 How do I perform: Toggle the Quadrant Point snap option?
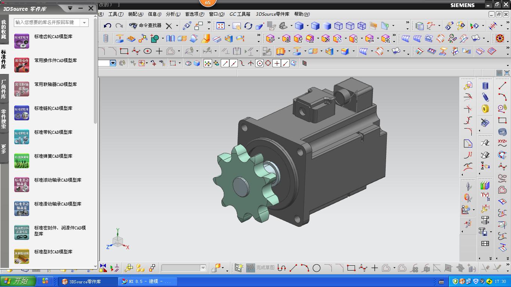[x=268, y=64]
